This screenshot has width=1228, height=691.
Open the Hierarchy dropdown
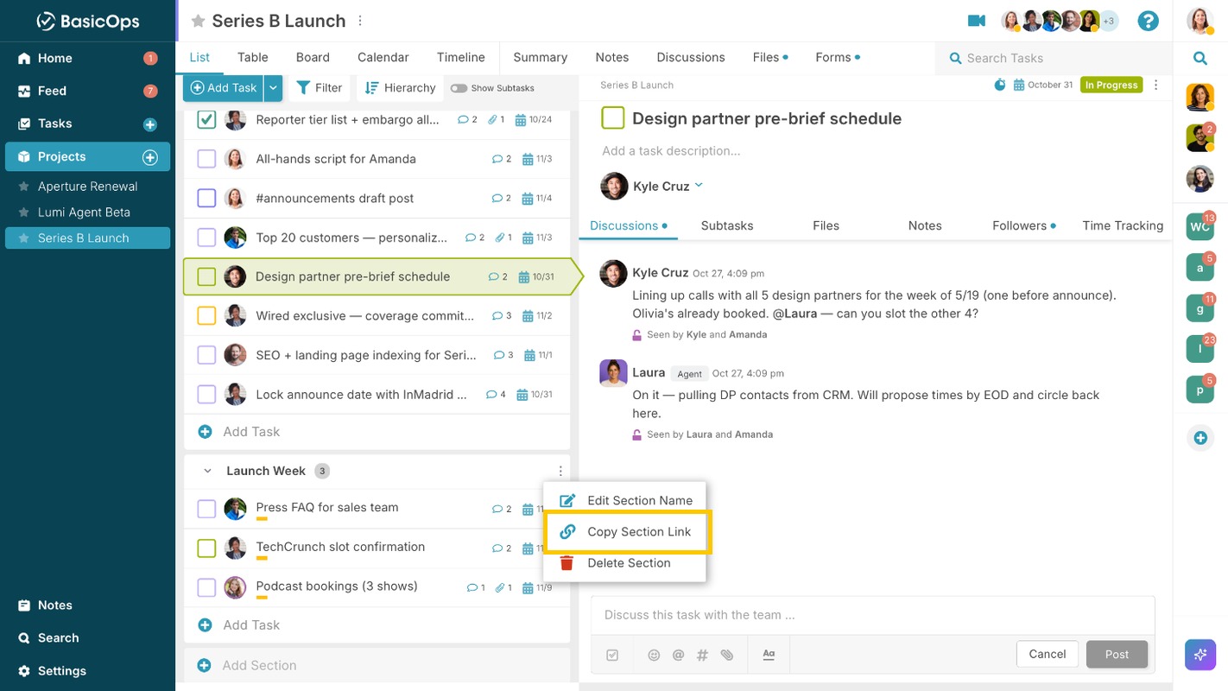click(x=400, y=87)
